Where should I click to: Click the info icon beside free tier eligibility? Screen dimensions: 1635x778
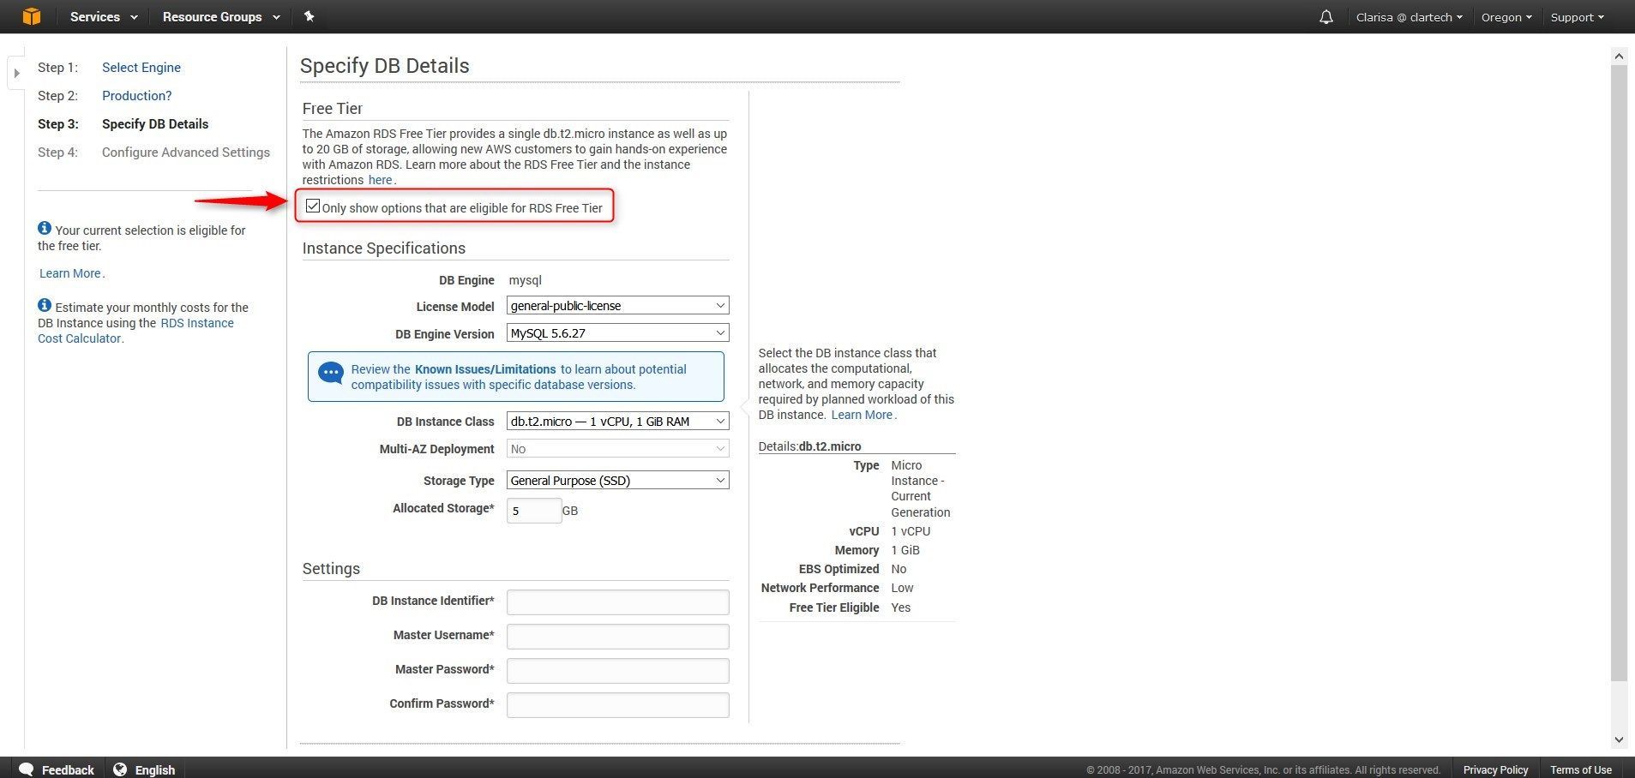[45, 228]
